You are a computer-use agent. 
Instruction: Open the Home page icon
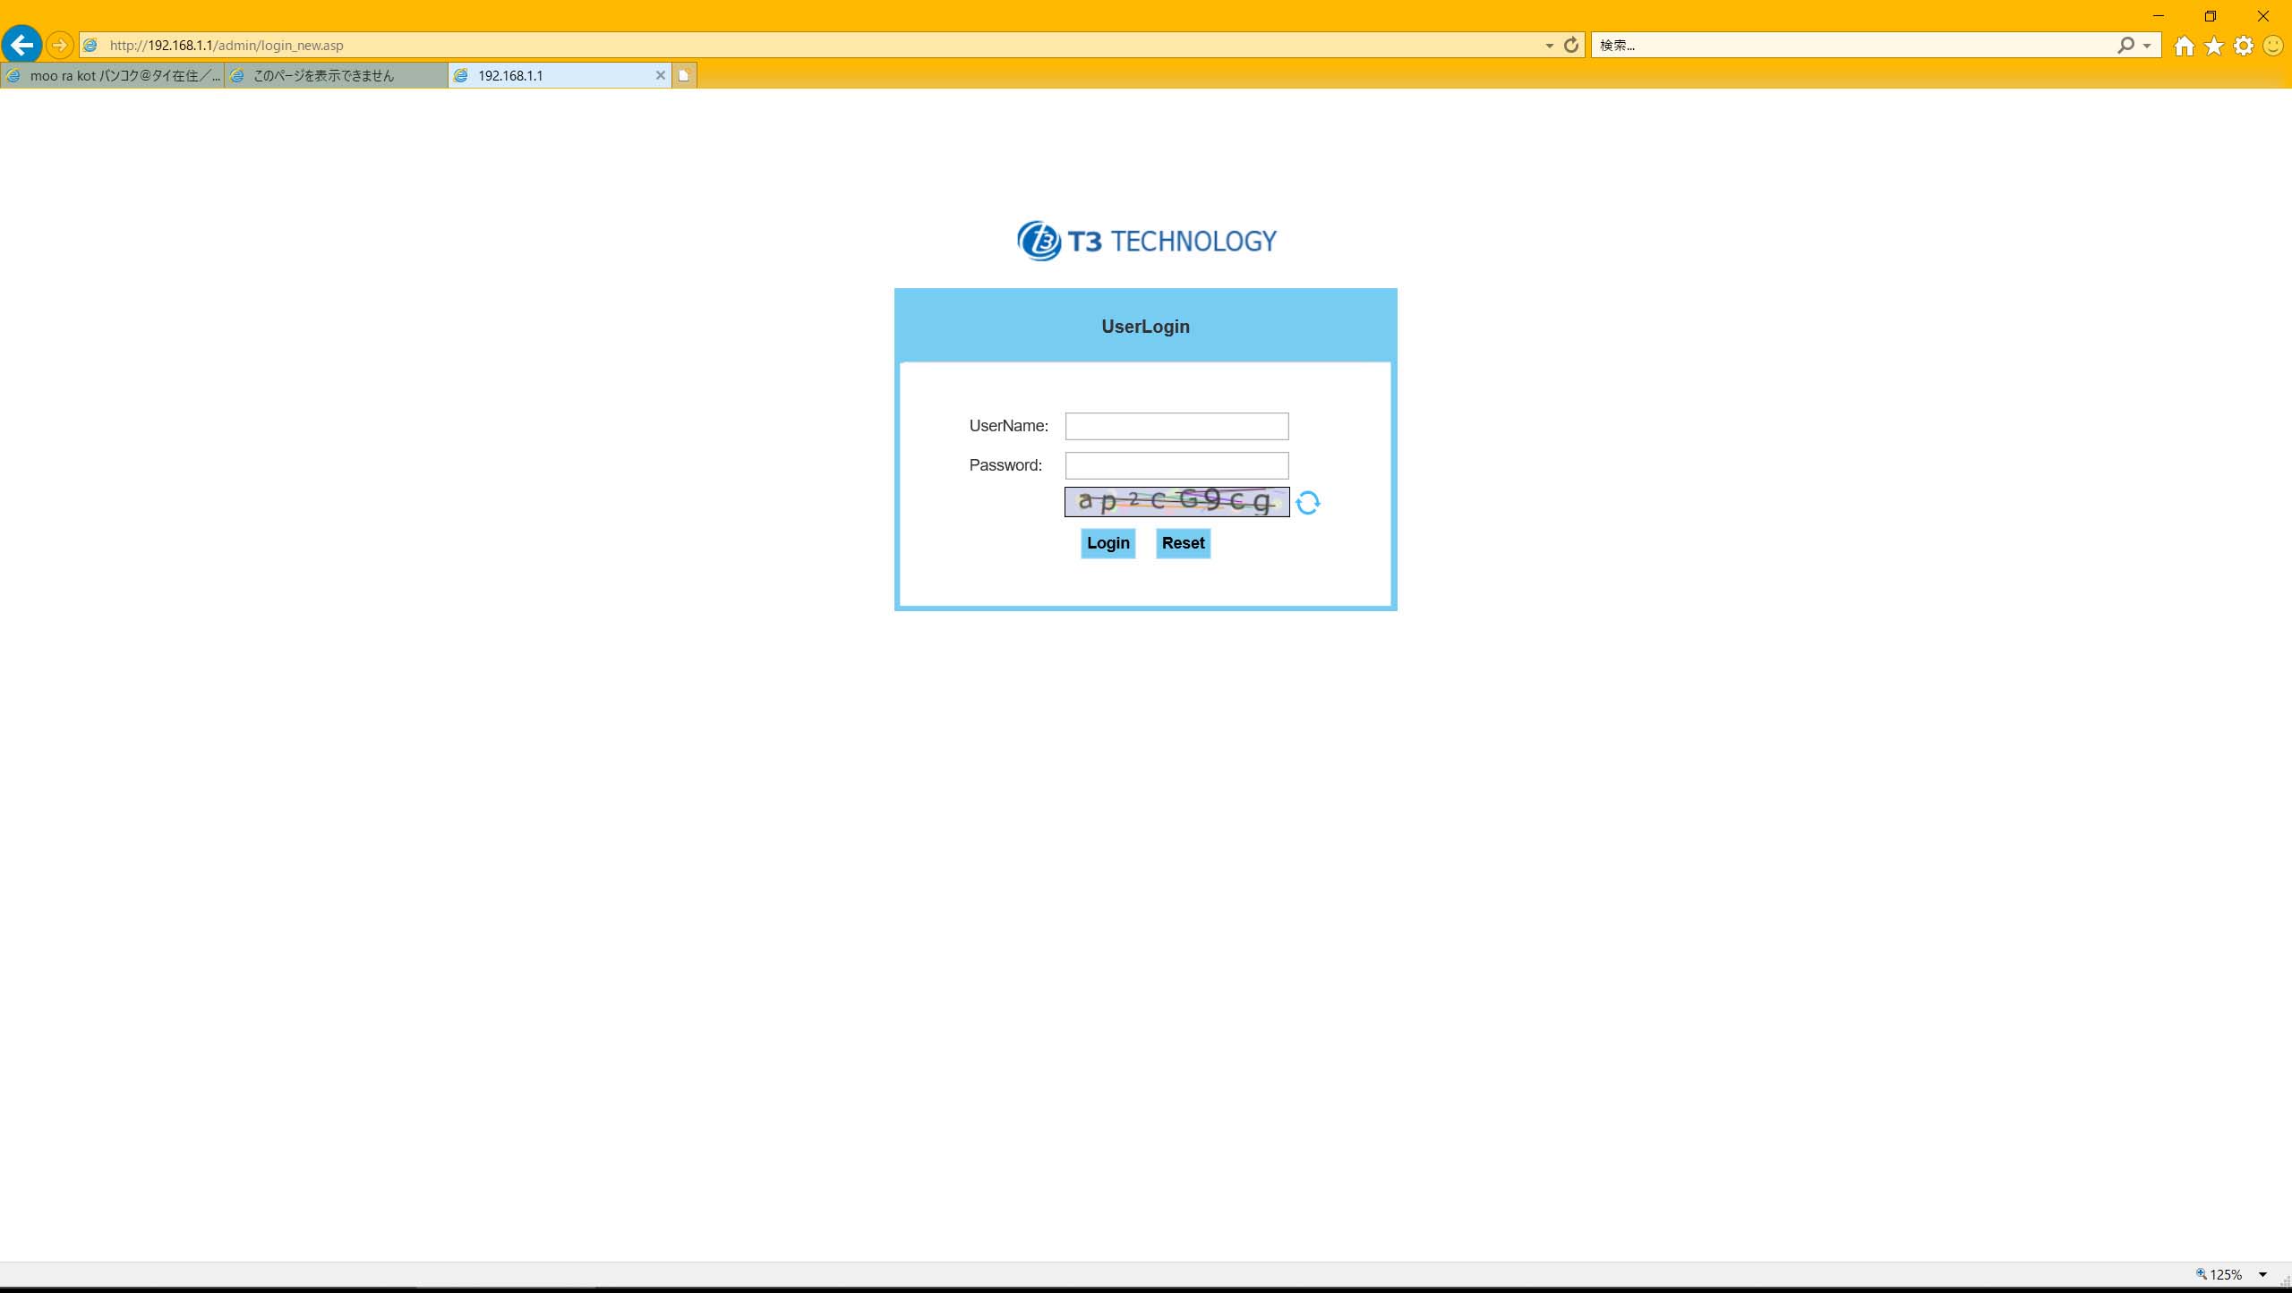pos(2184,46)
